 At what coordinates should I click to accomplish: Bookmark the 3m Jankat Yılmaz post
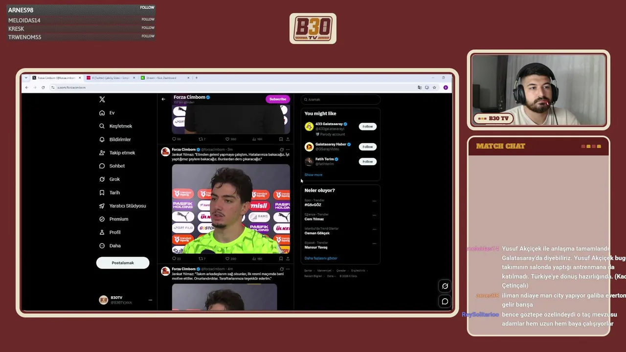(281, 259)
